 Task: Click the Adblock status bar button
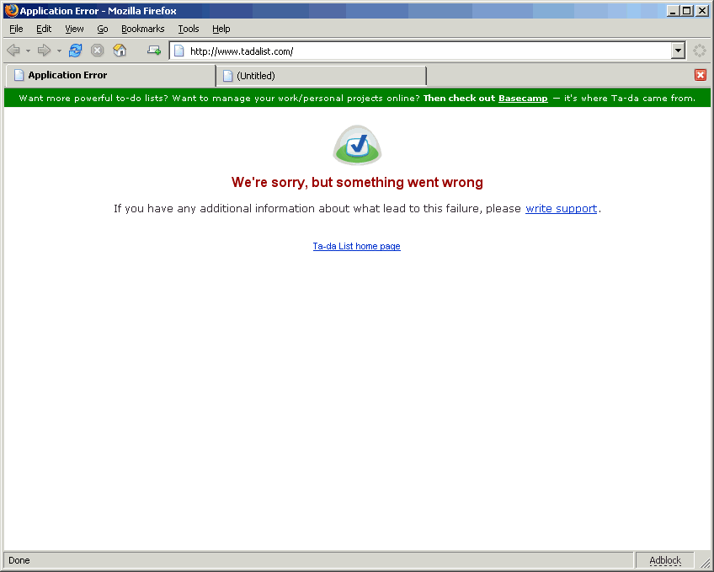coord(665,560)
